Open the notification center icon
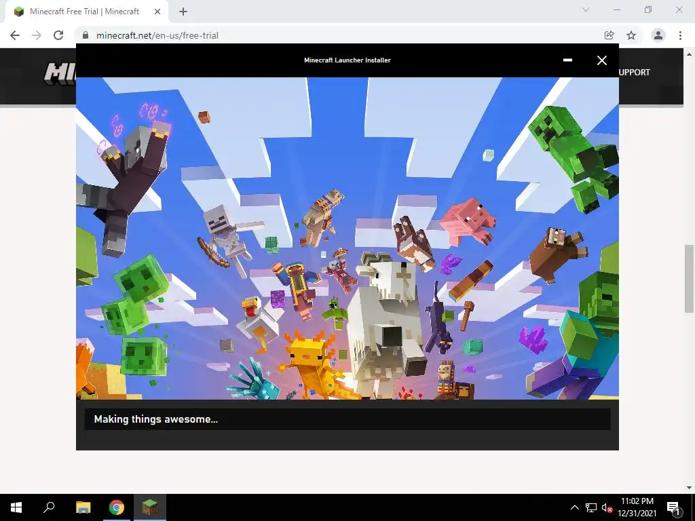The image size is (695, 521). pyautogui.click(x=673, y=507)
